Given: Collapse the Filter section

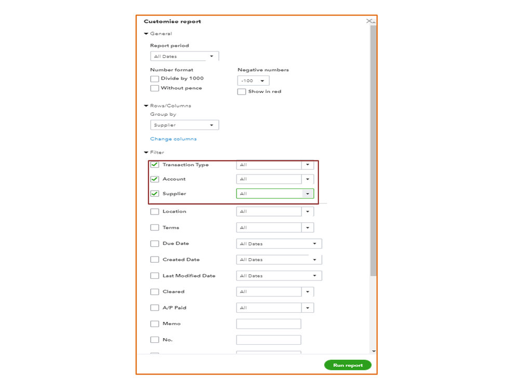Looking at the screenshot, I should 146,153.
